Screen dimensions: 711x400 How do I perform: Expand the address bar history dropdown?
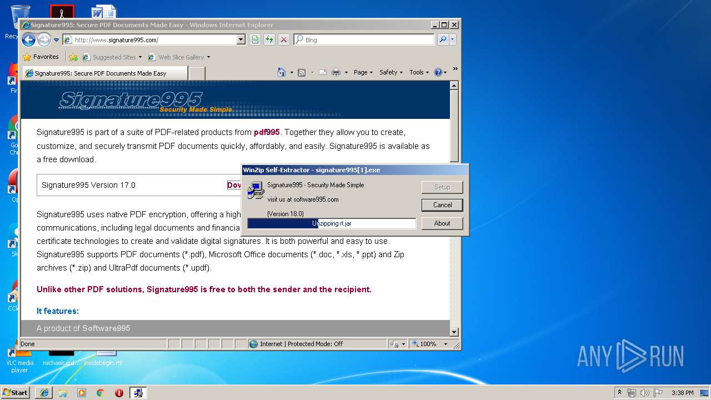point(241,40)
